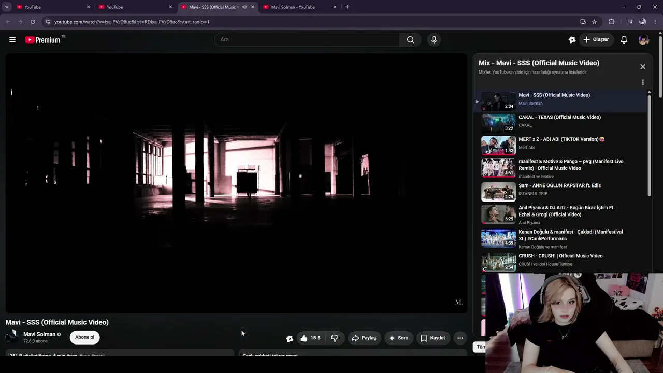Close the Mix playlist panel
The image size is (663, 373).
click(643, 67)
